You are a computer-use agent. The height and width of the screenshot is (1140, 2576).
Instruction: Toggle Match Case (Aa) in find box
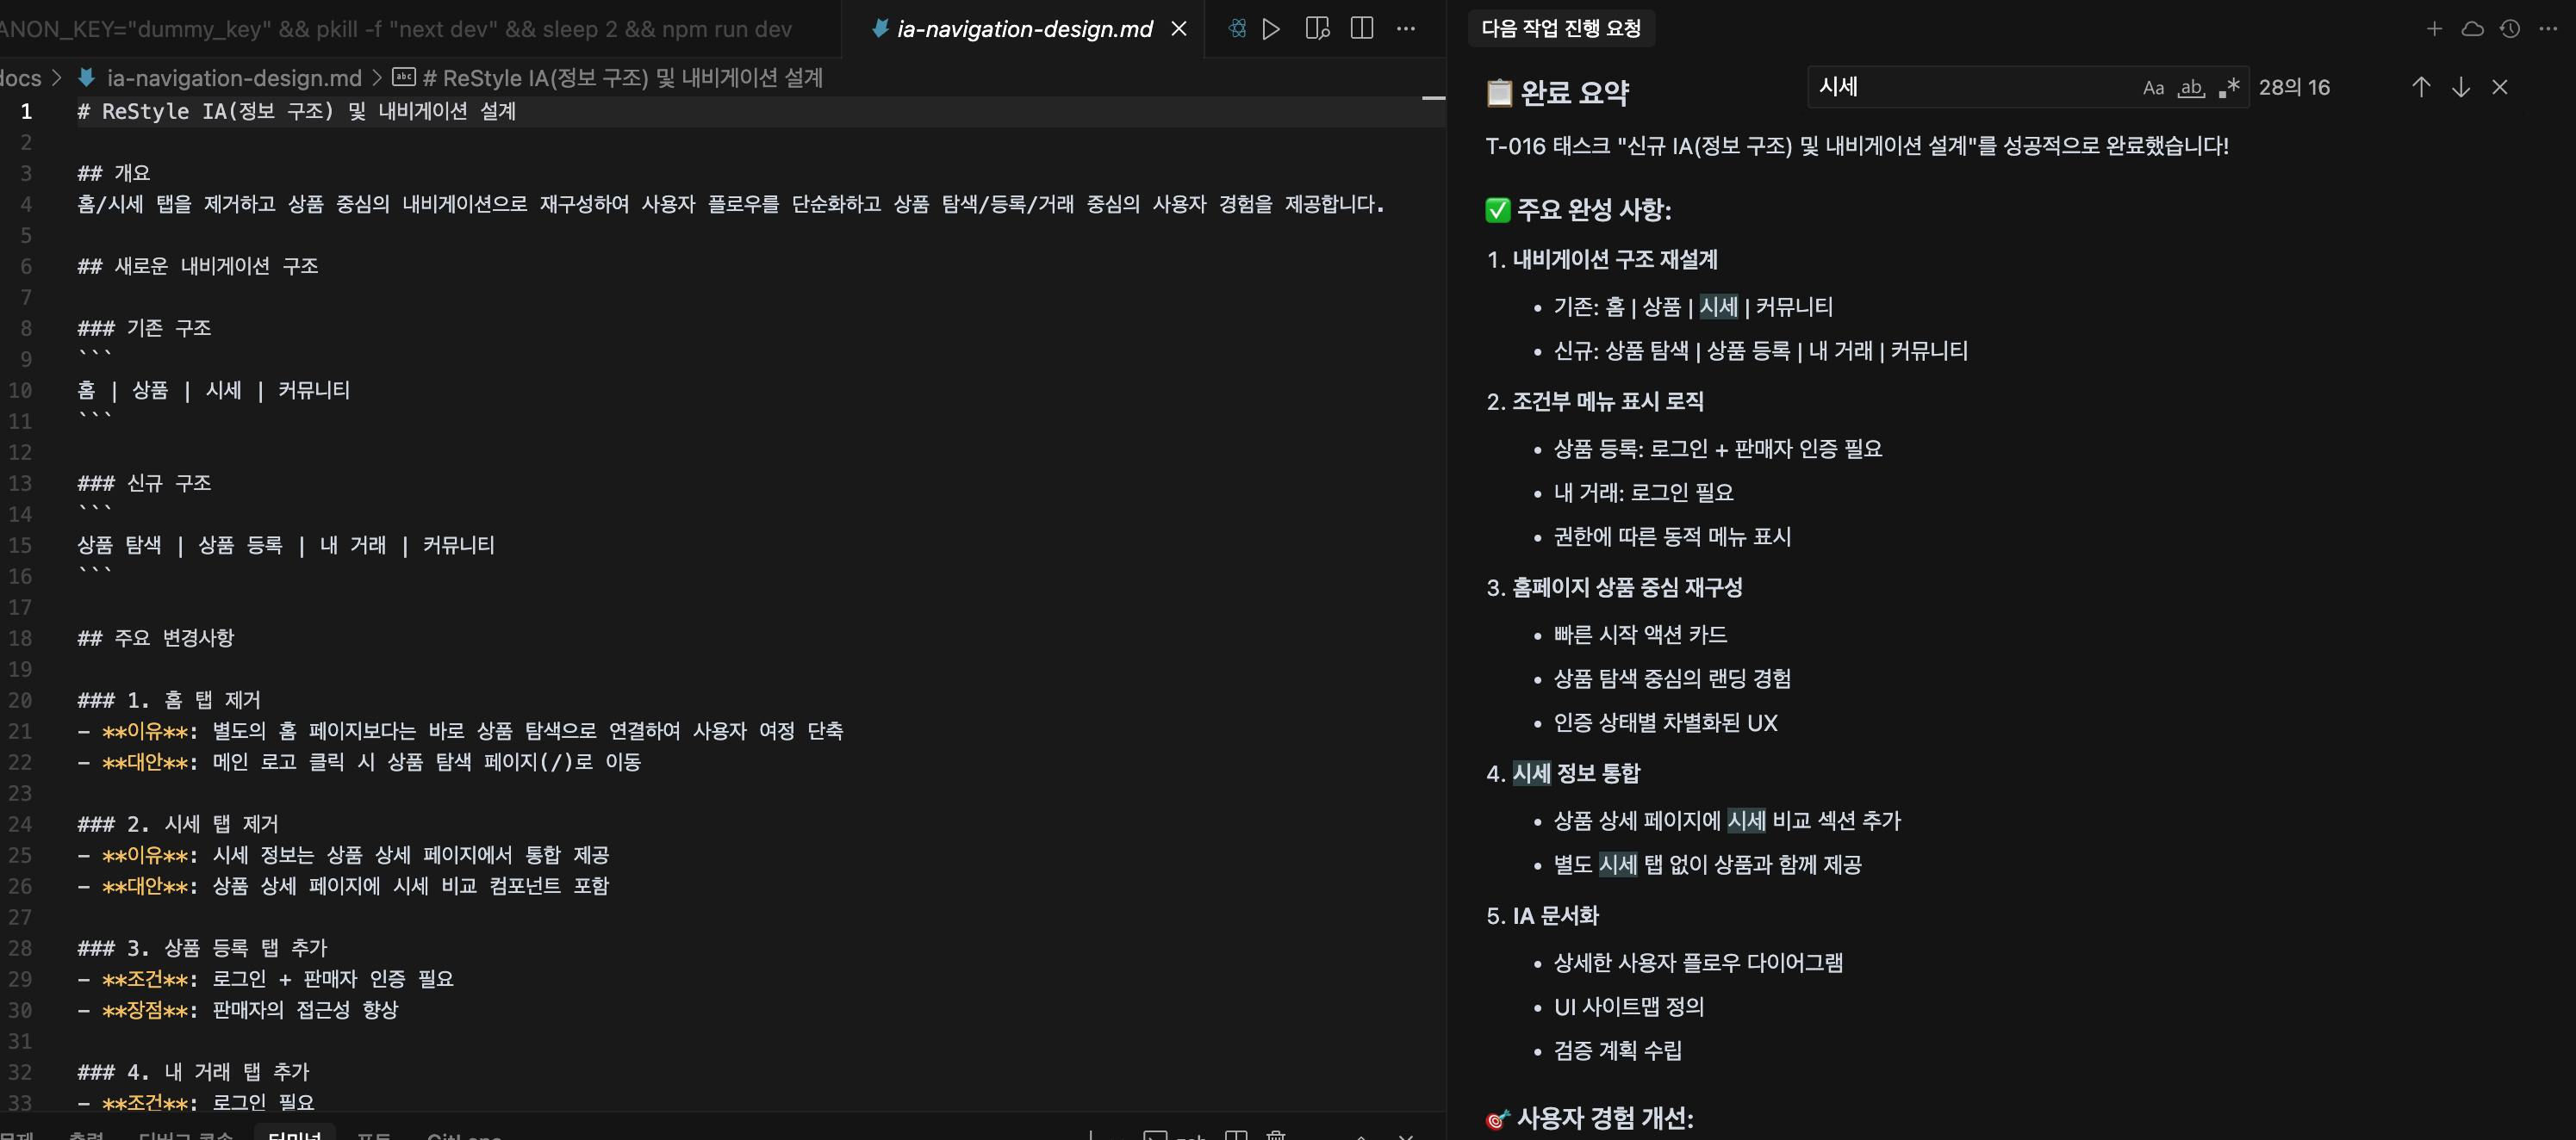2153,88
